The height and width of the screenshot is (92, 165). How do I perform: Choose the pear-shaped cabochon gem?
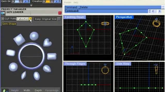pos(47,69)
